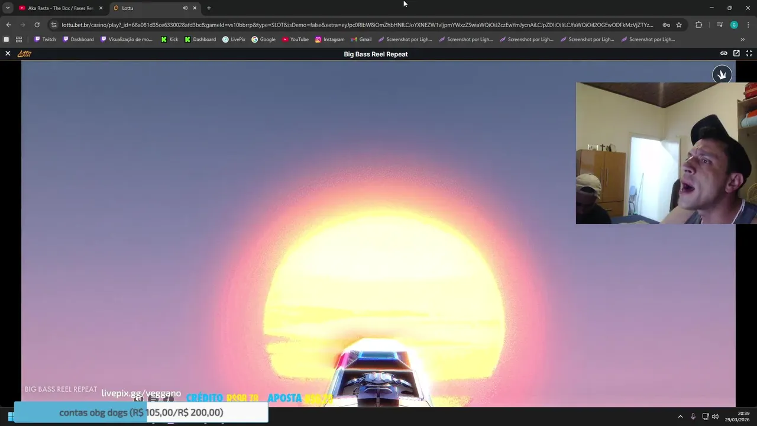Open the YouTube bookmark

(295, 39)
